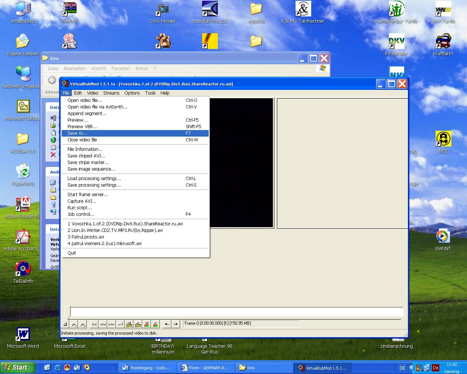Open Ansicht menu in Kino window
467x374 pixels.
99,68
